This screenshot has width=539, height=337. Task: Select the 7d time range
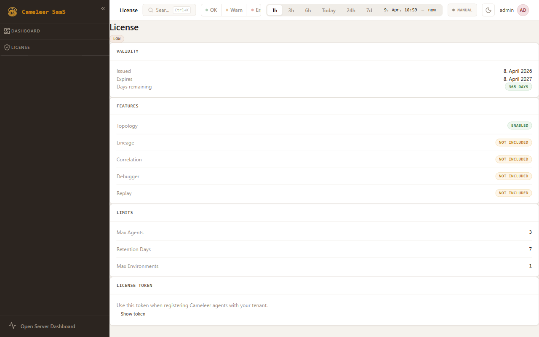(x=369, y=10)
